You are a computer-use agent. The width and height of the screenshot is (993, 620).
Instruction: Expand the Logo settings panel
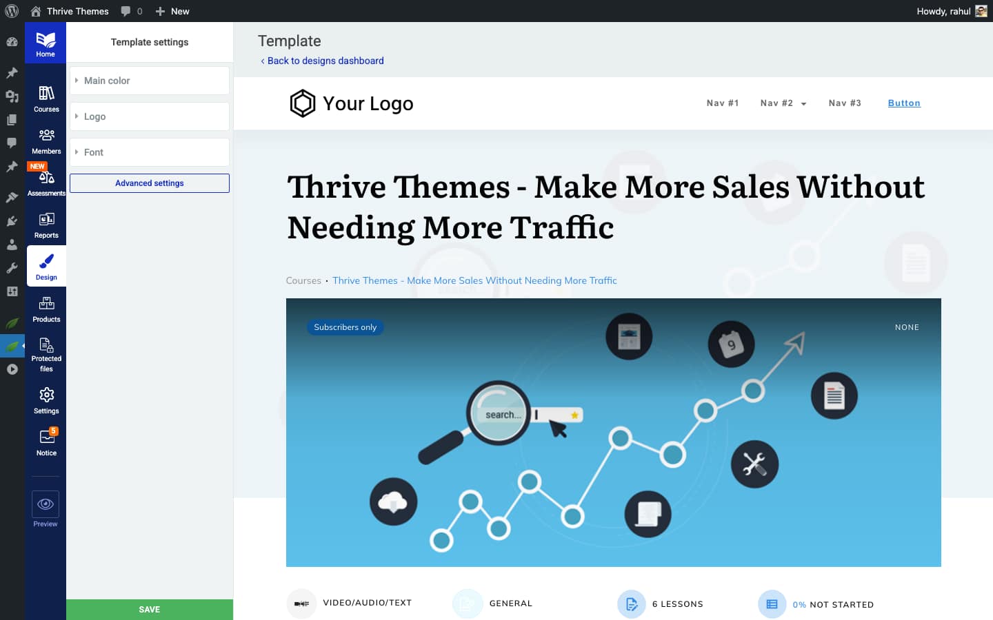click(x=150, y=116)
